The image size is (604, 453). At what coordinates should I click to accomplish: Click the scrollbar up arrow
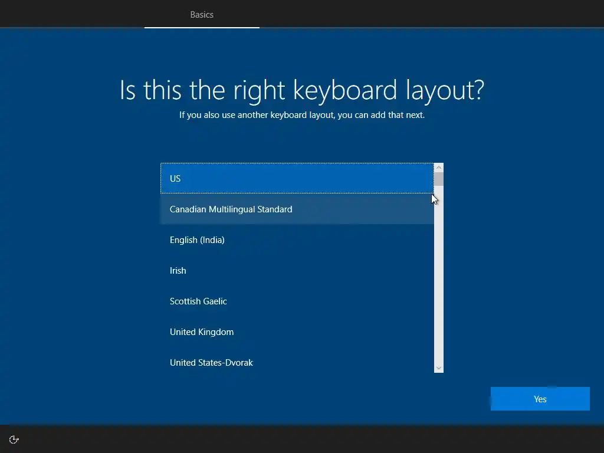tap(439, 168)
